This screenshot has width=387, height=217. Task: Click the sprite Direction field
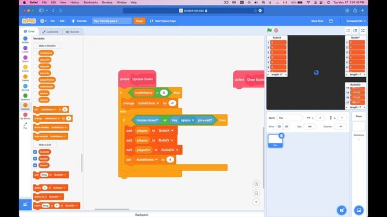(340, 127)
